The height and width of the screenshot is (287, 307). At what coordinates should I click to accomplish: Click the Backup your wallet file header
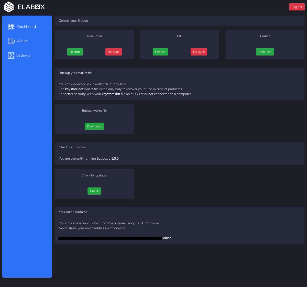coord(75,73)
